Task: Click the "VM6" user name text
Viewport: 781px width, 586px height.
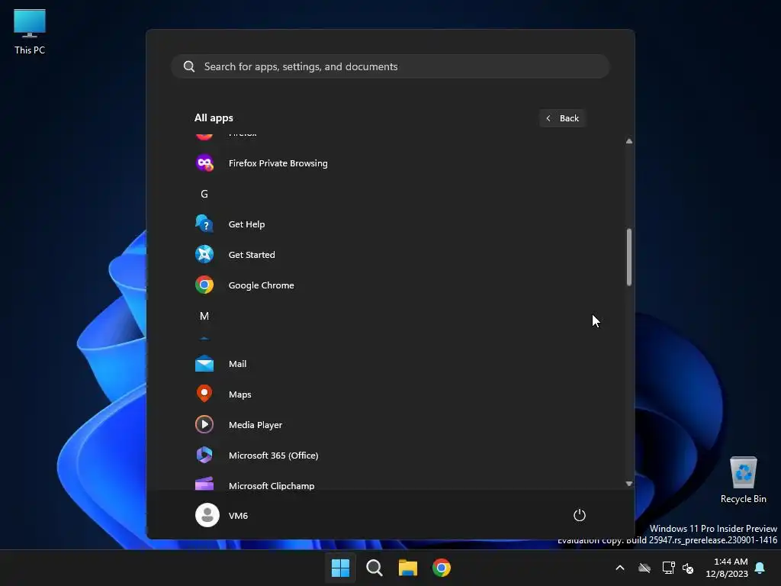Action: click(238, 515)
